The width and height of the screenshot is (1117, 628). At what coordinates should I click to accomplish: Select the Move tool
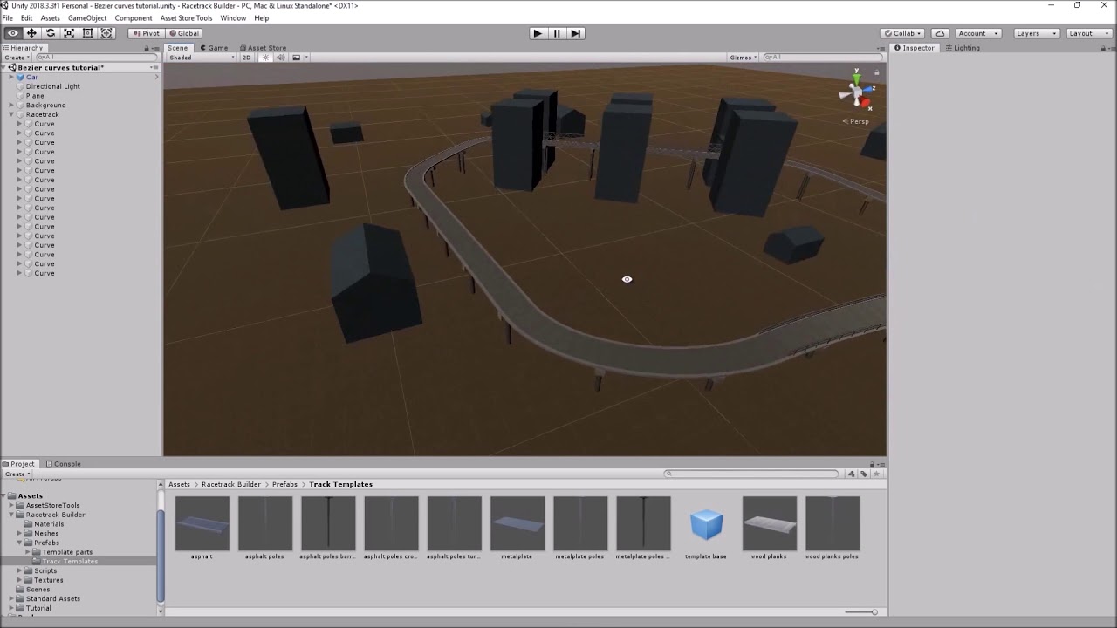pyautogui.click(x=31, y=33)
